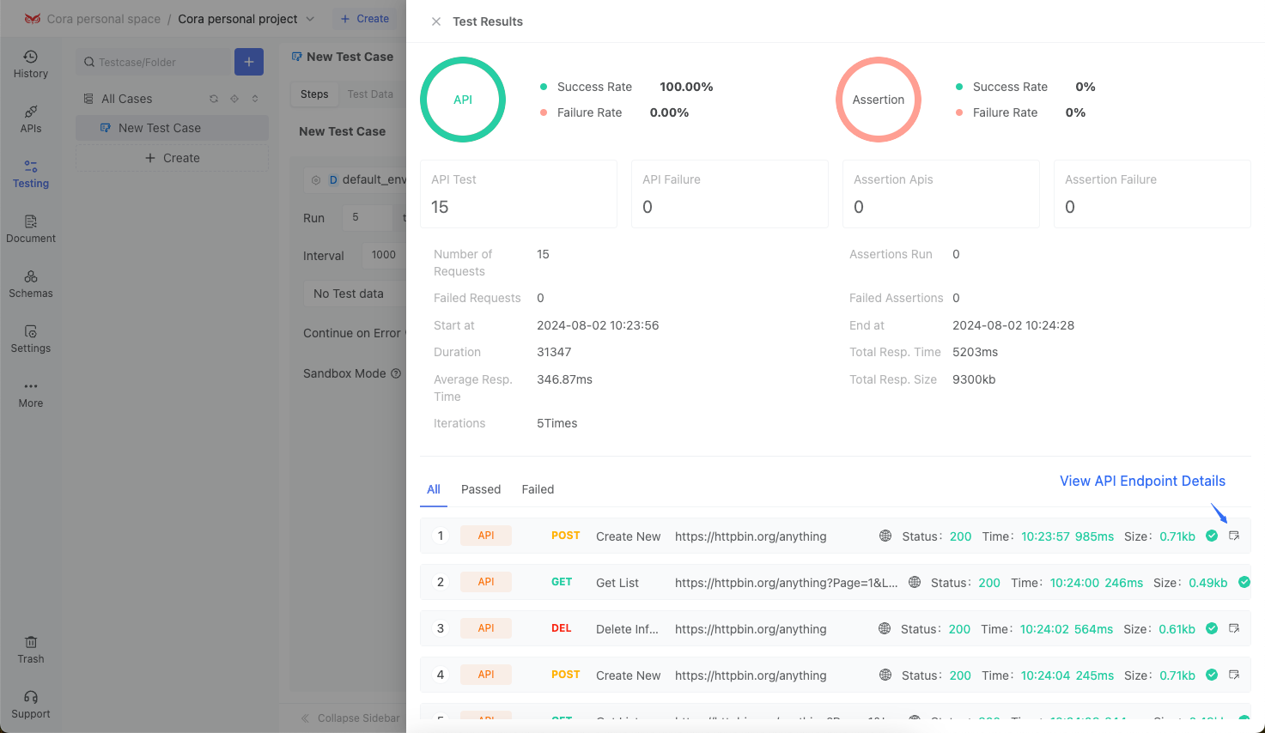Select the Steps tab
The width and height of the screenshot is (1265, 733).
(x=314, y=94)
